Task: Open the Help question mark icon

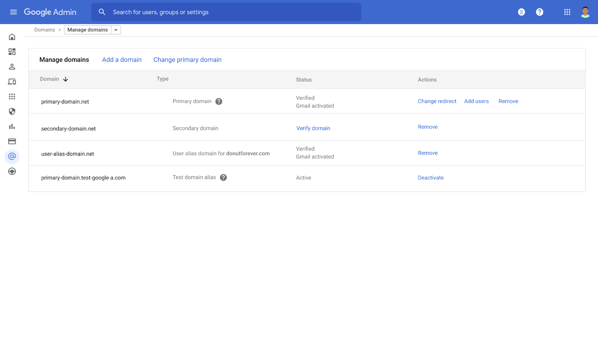Action: pos(539,12)
